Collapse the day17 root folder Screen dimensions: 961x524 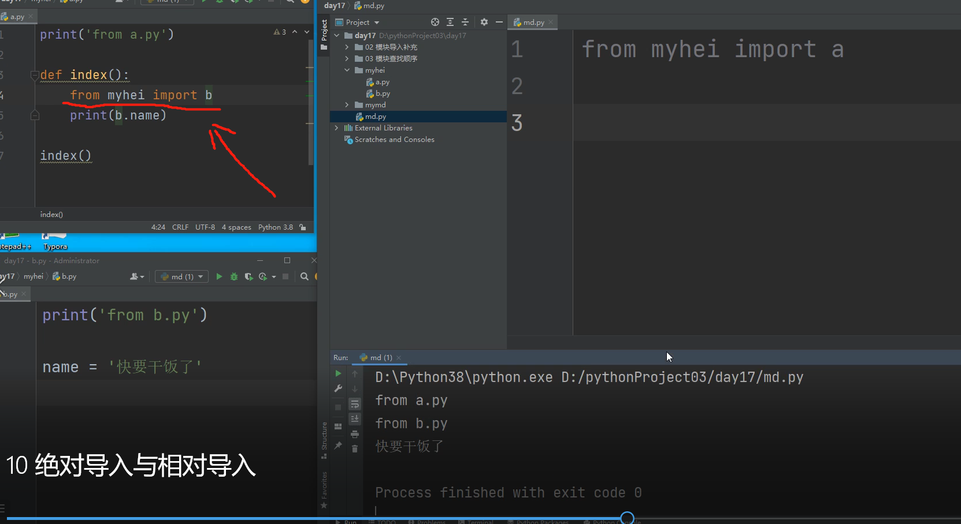[337, 36]
